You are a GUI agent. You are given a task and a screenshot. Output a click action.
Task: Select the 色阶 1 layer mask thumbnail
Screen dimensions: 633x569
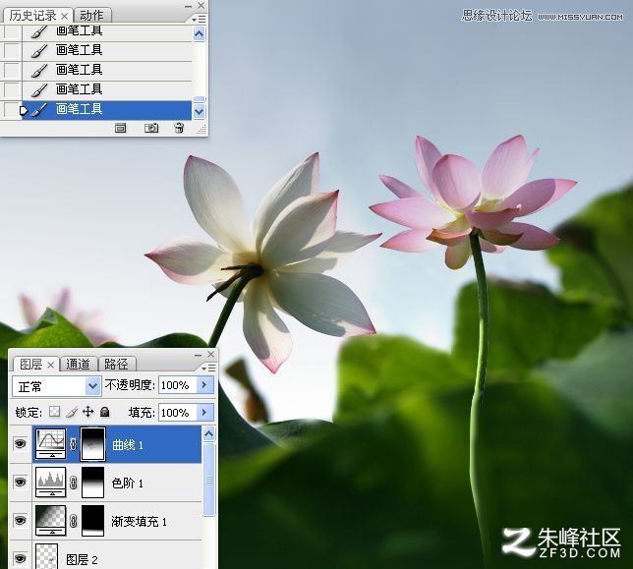(x=92, y=483)
